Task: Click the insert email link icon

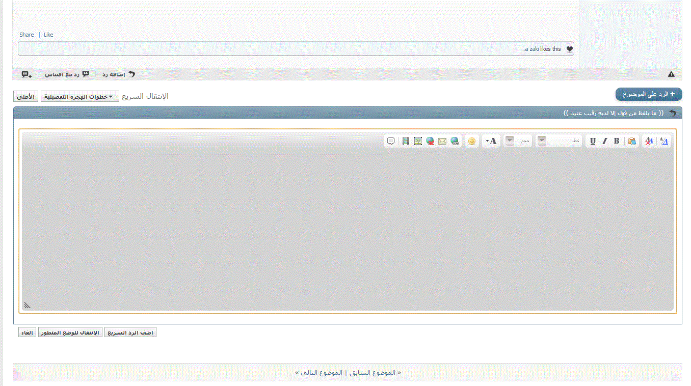Action: (x=442, y=141)
